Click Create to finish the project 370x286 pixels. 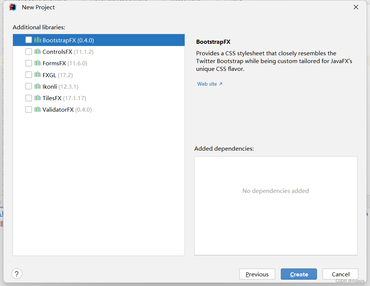[299, 274]
